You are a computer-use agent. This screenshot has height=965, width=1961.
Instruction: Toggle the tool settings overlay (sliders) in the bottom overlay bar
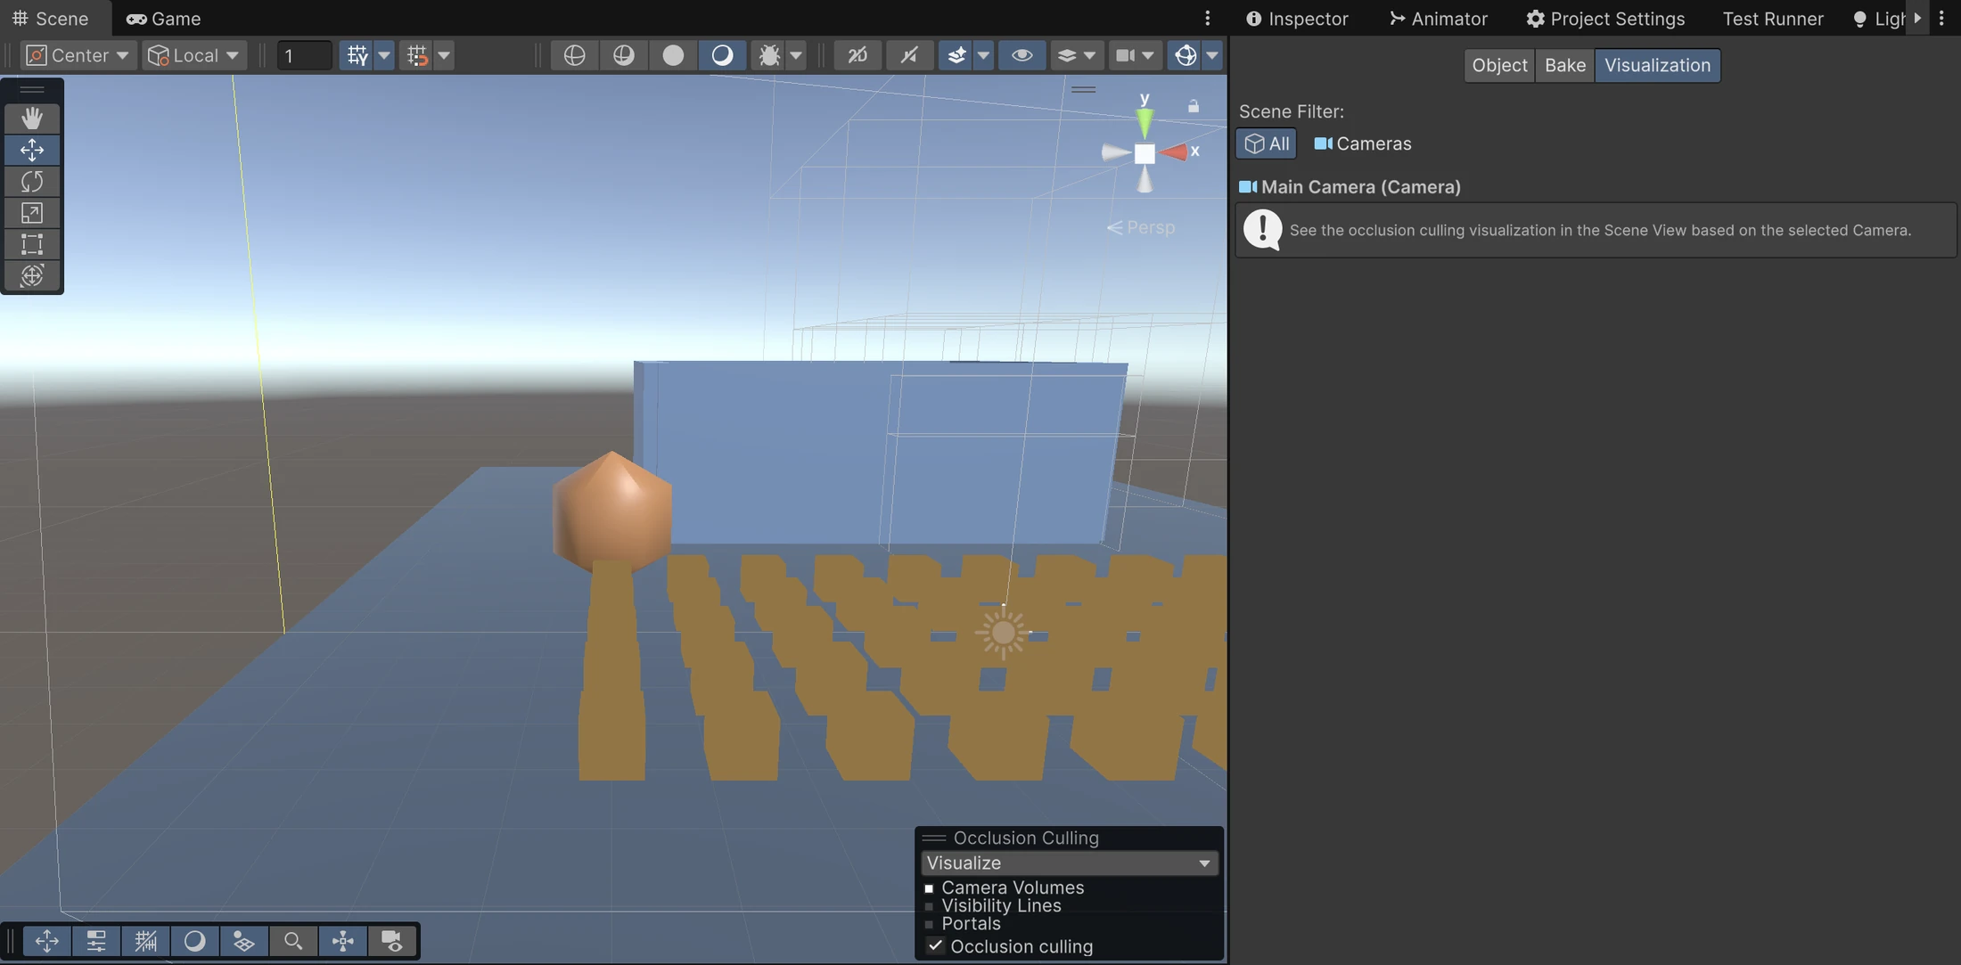coord(96,941)
